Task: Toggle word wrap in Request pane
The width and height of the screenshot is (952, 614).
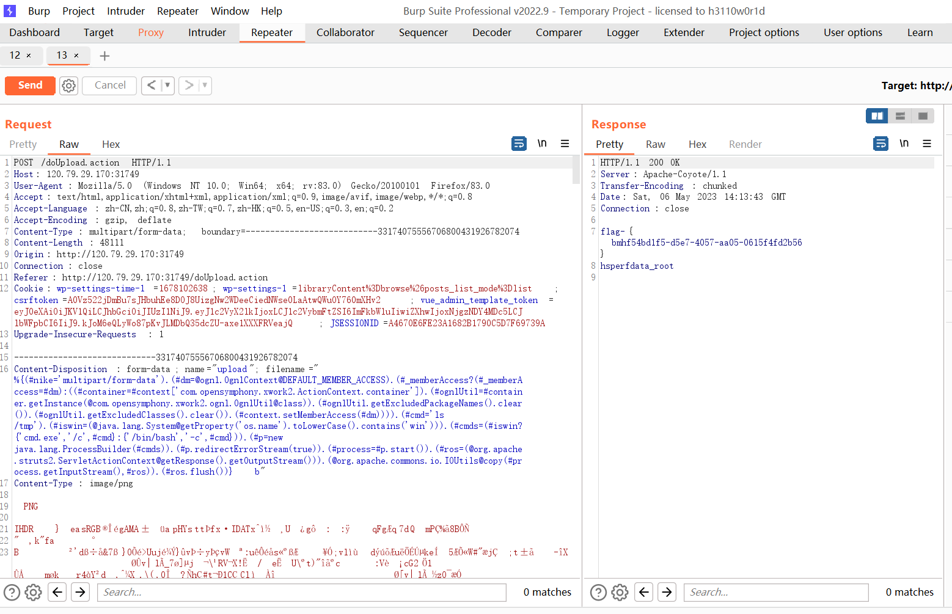Action: click(x=519, y=144)
